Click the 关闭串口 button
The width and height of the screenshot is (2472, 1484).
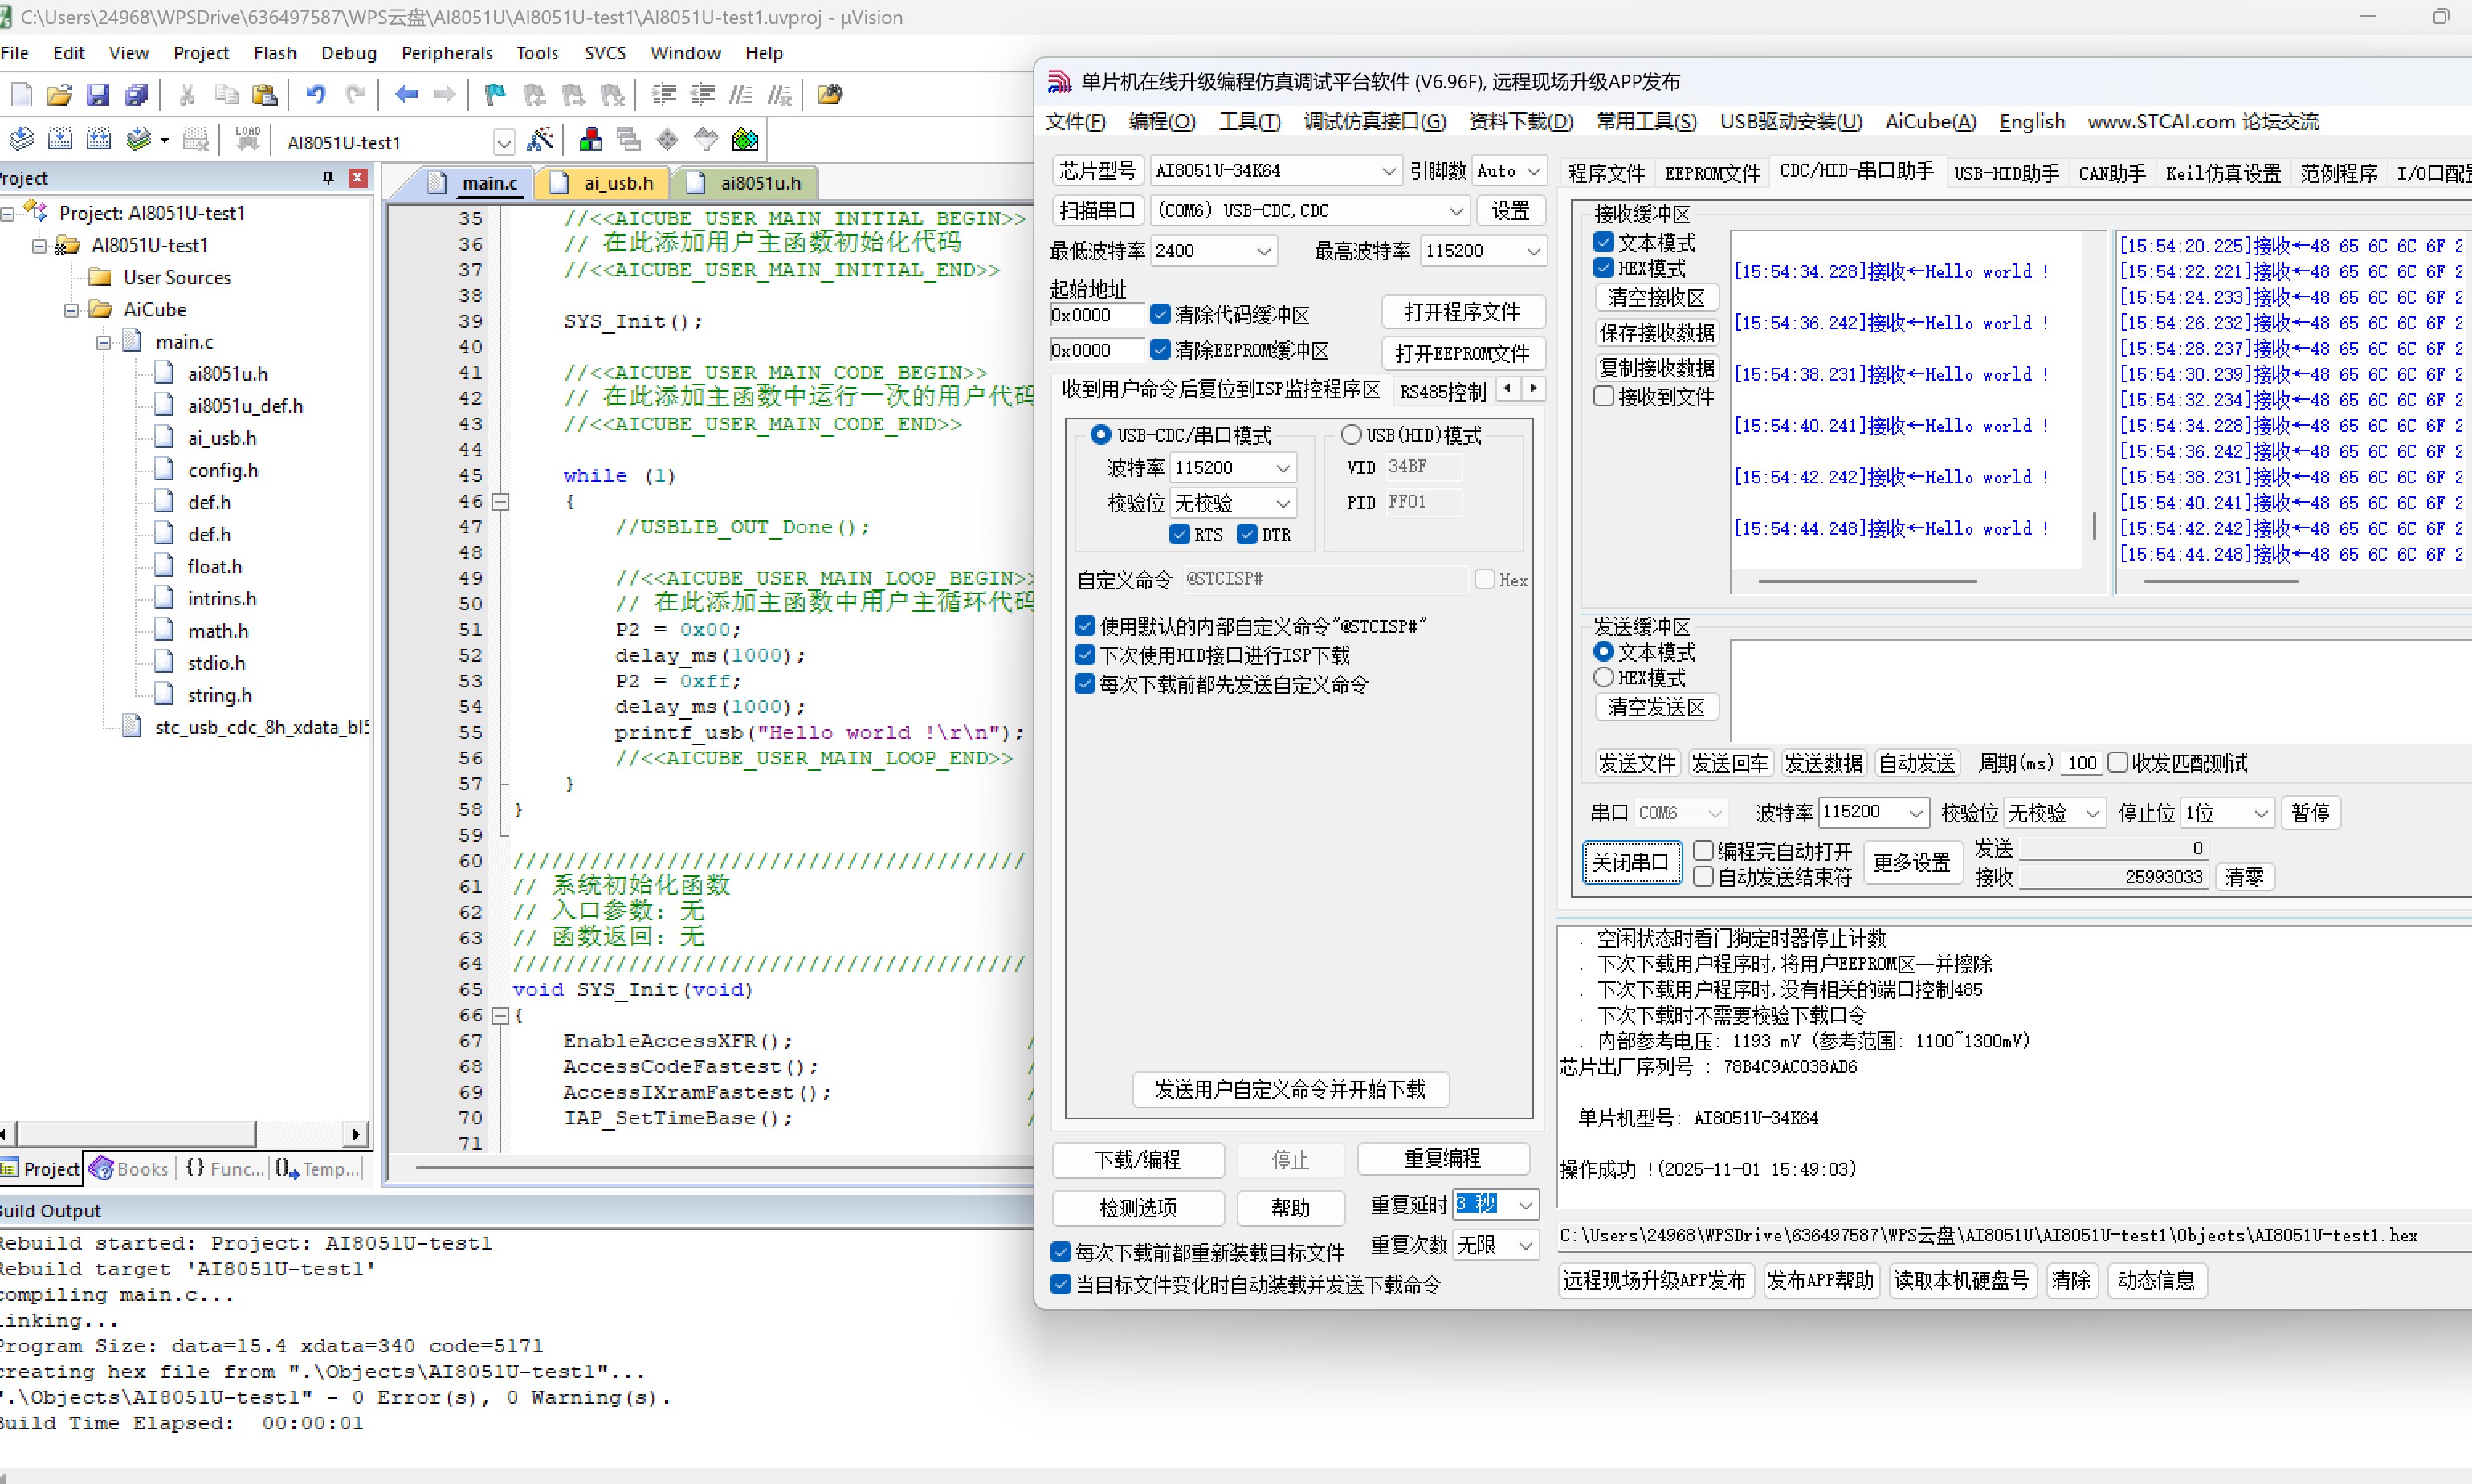point(1631,862)
